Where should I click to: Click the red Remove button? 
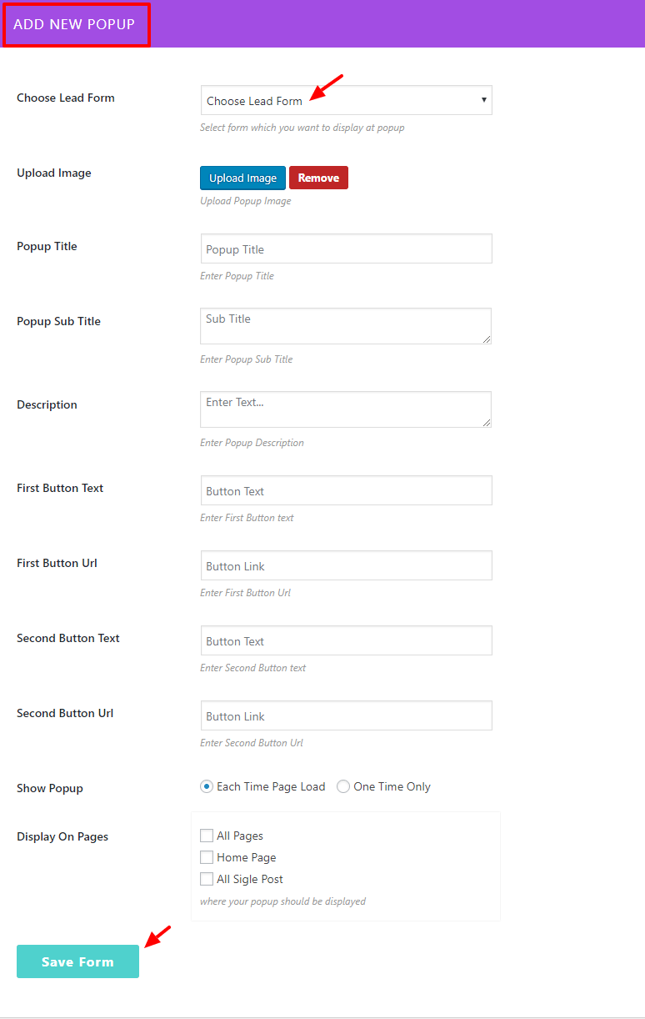pos(318,178)
